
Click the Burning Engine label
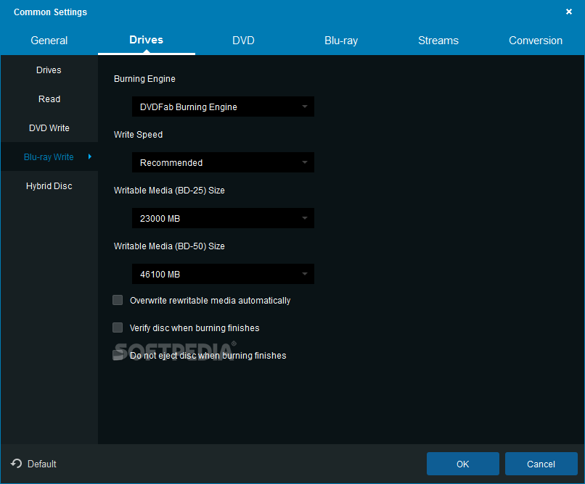coord(144,79)
